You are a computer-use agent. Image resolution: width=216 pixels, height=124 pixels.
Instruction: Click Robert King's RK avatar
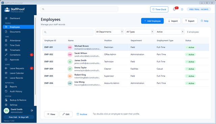[x=70, y=76]
